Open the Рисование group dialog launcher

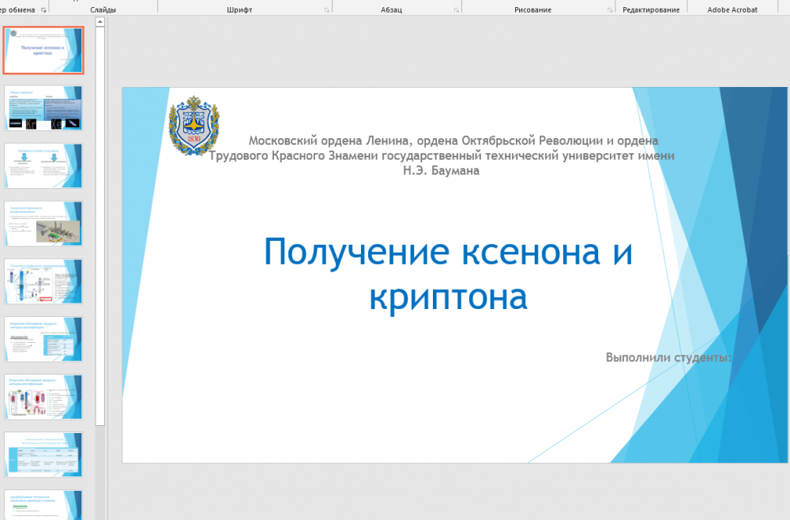pyautogui.click(x=609, y=10)
